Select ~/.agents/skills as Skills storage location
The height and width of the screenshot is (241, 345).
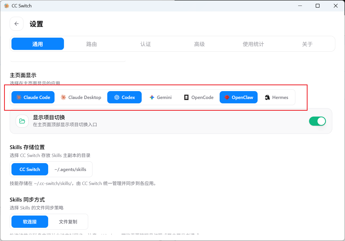click(x=70, y=169)
